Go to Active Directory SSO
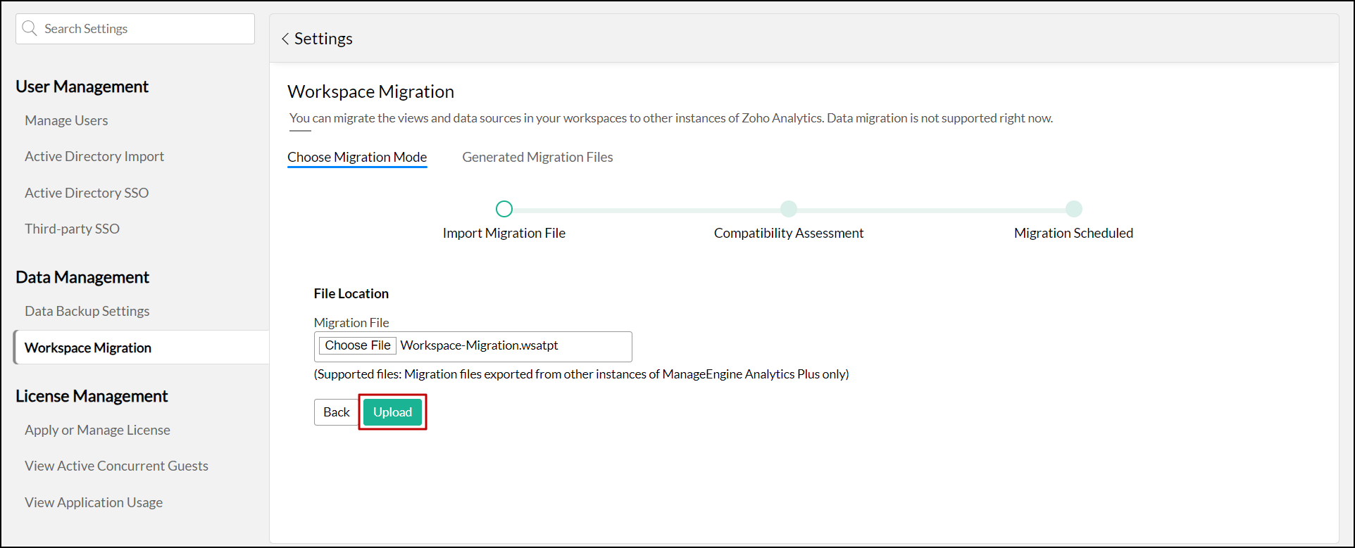 [87, 193]
